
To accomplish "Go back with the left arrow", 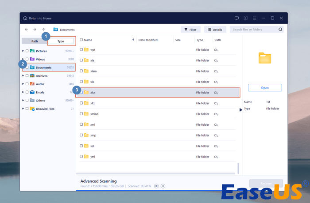I will 27,30.
